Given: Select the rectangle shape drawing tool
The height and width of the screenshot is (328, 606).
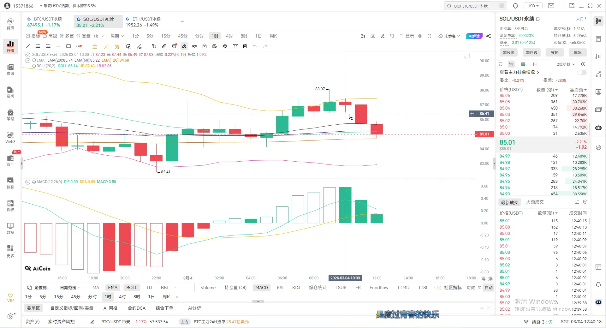Looking at the screenshot, I should click(x=68, y=46).
